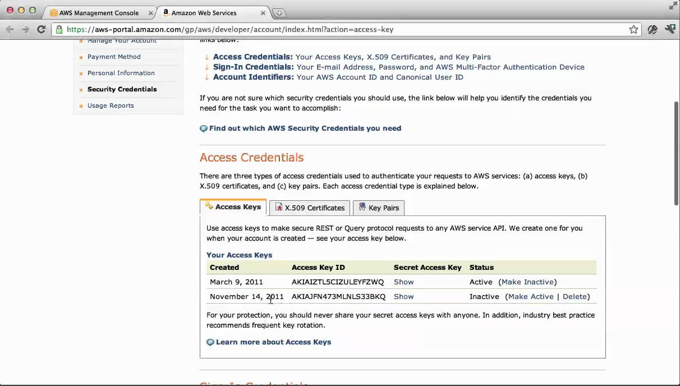Click Make Inactive for the March 9 key
Image resolution: width=680 pixels, height=386 pixels.
pos(527,282)
